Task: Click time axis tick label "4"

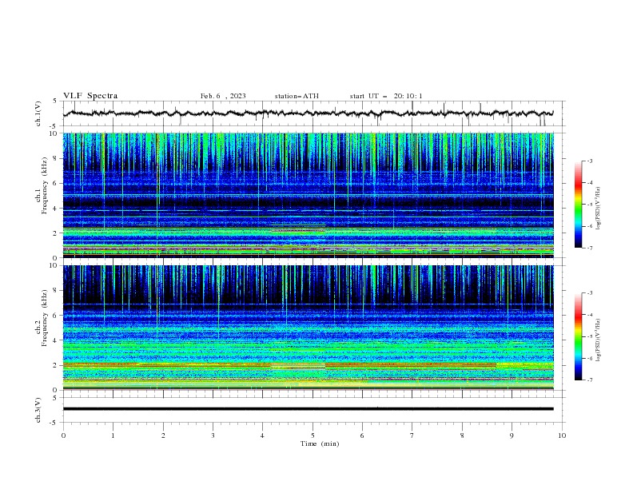Action: click(262, 435)
